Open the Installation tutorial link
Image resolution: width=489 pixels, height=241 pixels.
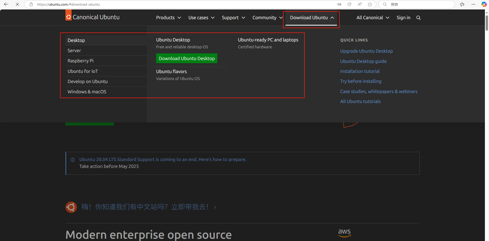[360, 71]
